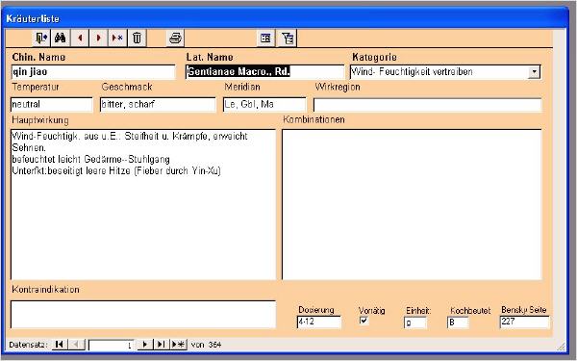
Task: Create new record with red arrow-asterisk icon
Action: pos(117,38)
